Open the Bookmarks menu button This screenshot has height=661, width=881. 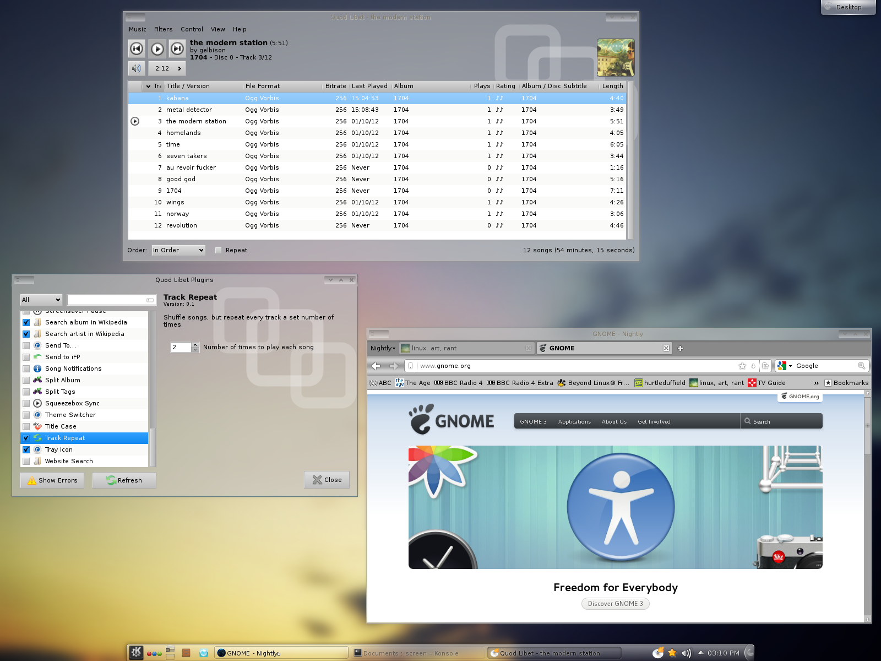[846, 383]
